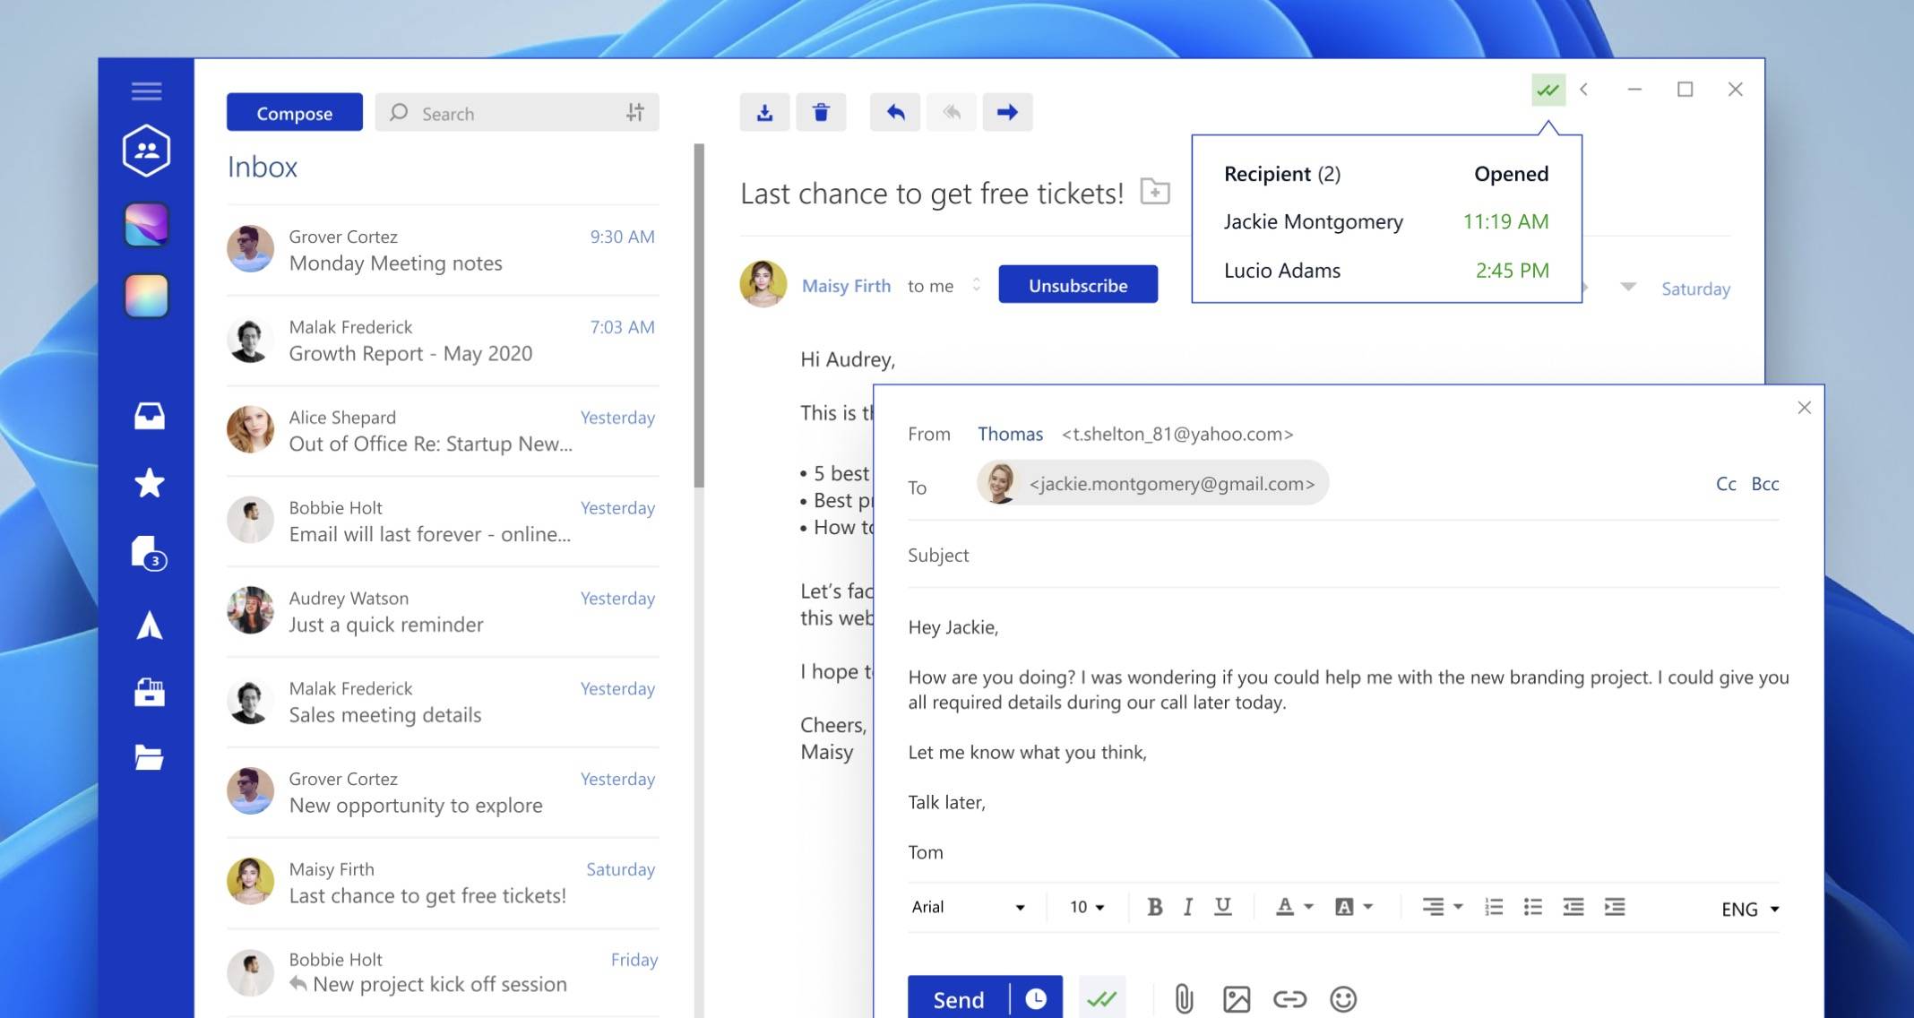
Task: Insert a link in the compose toolbar
Action: (x=1289, y=998)
